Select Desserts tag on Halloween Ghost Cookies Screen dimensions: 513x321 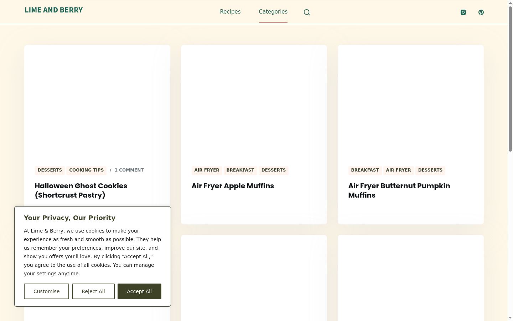coord(50,170)
